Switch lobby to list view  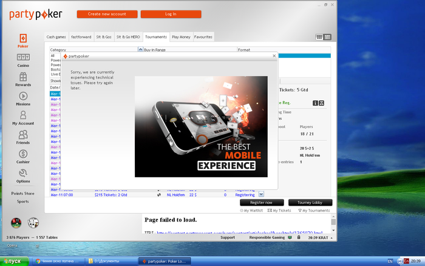coord(327,37)
